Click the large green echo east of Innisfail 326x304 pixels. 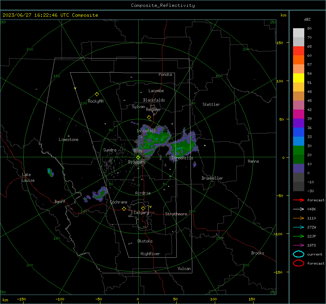pos(155,139)
